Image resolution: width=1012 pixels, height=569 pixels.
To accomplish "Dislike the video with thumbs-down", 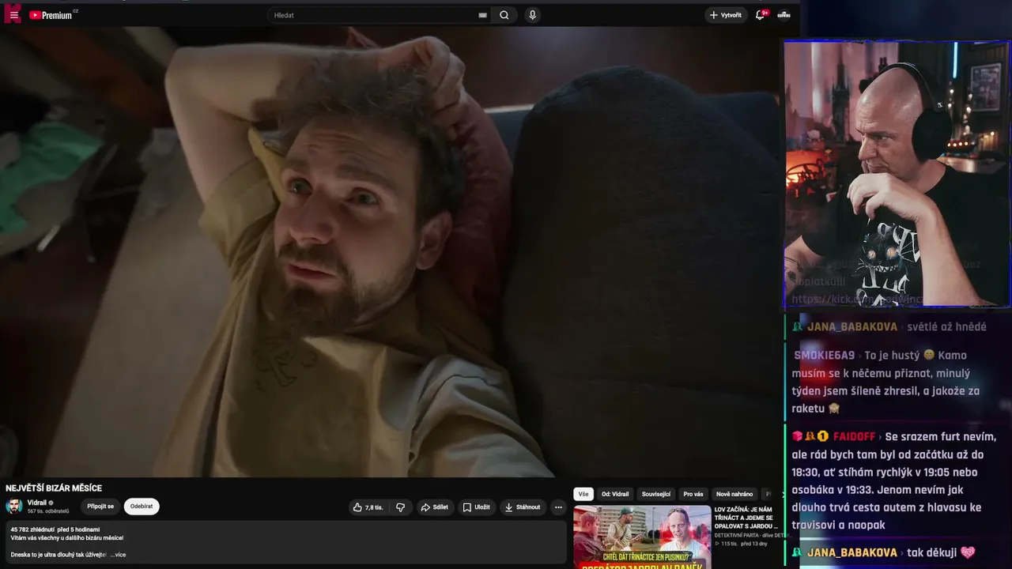I will click(401, 507).
